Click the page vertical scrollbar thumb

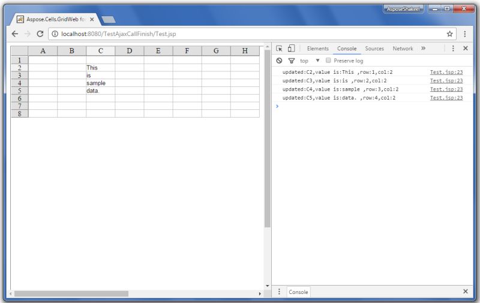[x=267, y=139]
